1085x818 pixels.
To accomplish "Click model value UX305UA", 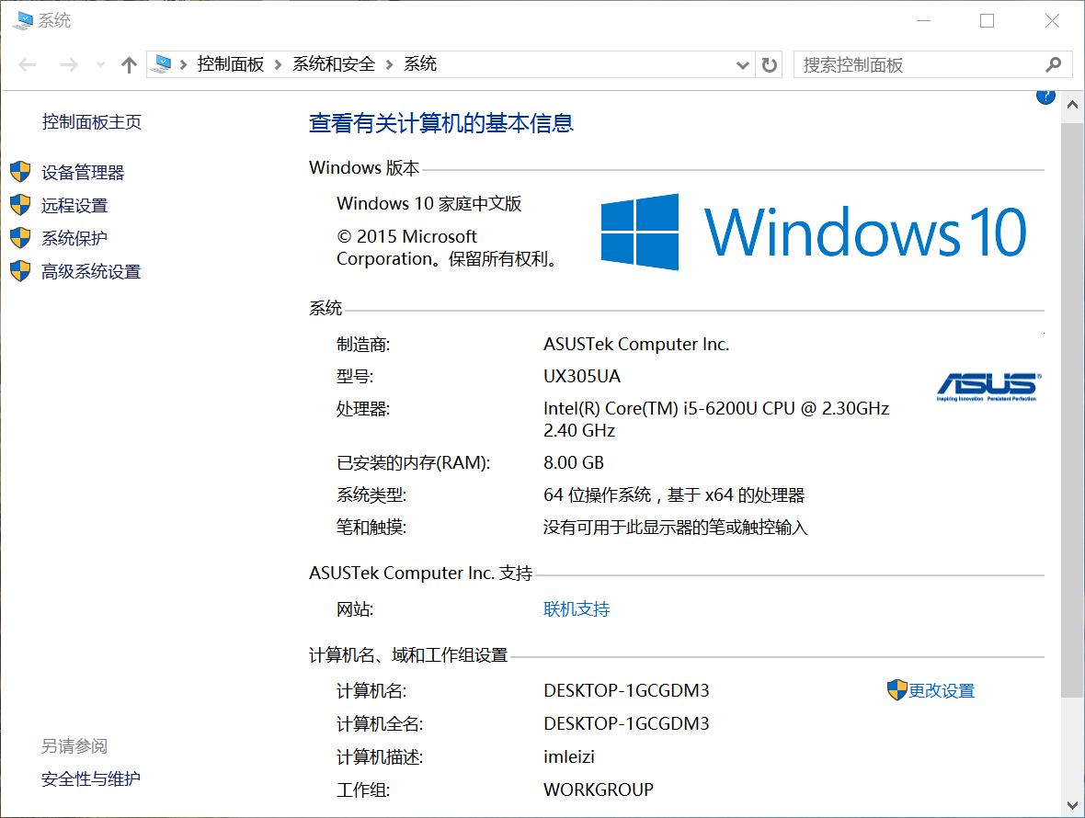I will pos(582,377).
